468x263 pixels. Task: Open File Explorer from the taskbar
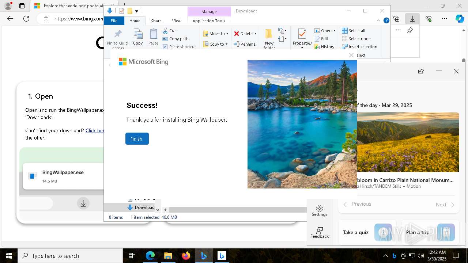coord(168,256)
